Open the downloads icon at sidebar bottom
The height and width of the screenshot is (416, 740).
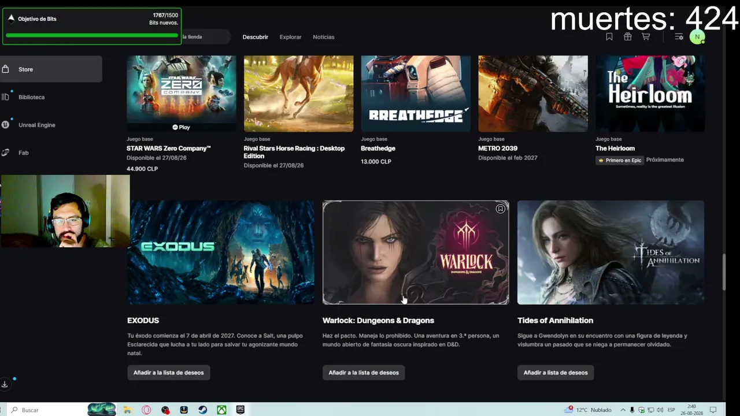5,384
